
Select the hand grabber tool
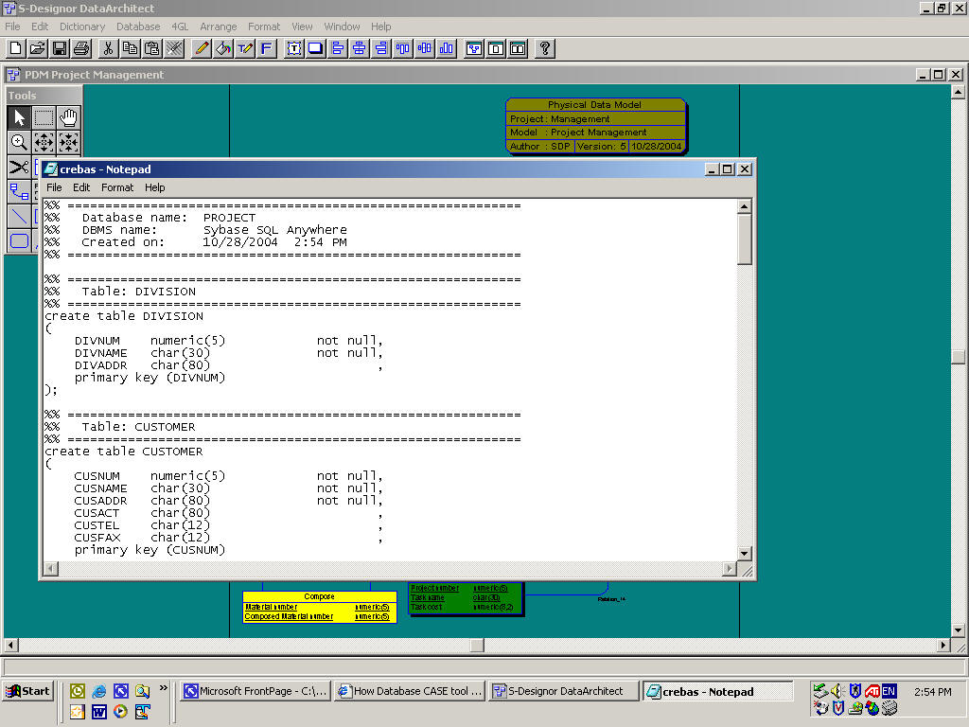(68, 117)
